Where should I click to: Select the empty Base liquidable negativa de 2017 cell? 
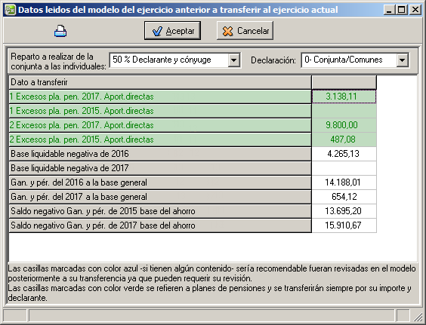344,168
